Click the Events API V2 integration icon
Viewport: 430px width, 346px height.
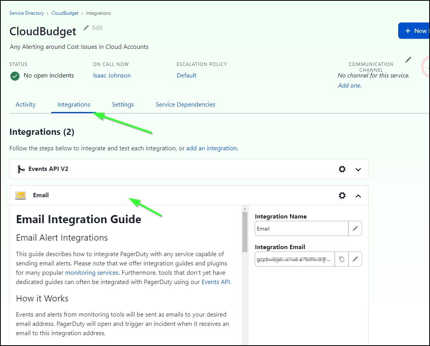pyautogui.click(x=21, y=169)
